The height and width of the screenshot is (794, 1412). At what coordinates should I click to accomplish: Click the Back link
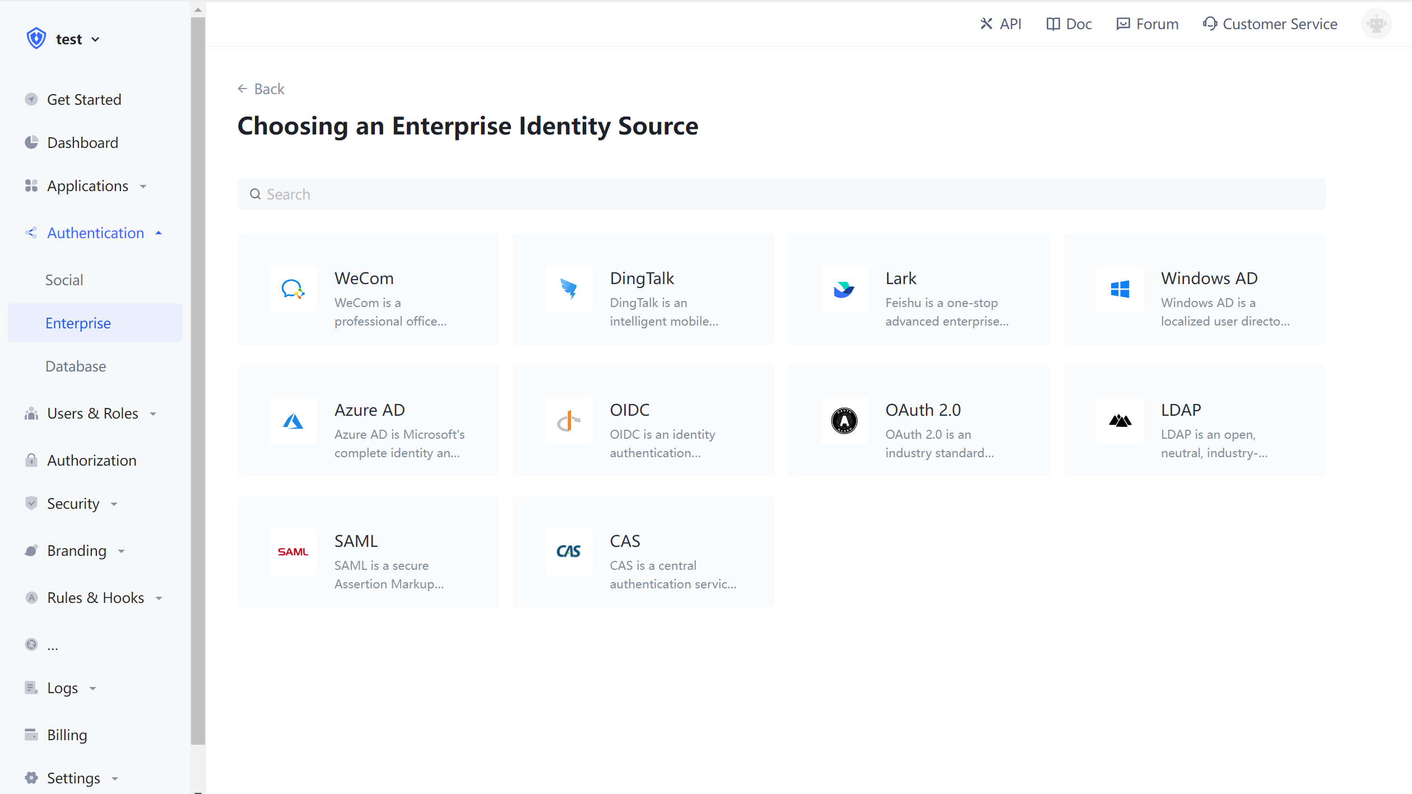click(261, 89)
